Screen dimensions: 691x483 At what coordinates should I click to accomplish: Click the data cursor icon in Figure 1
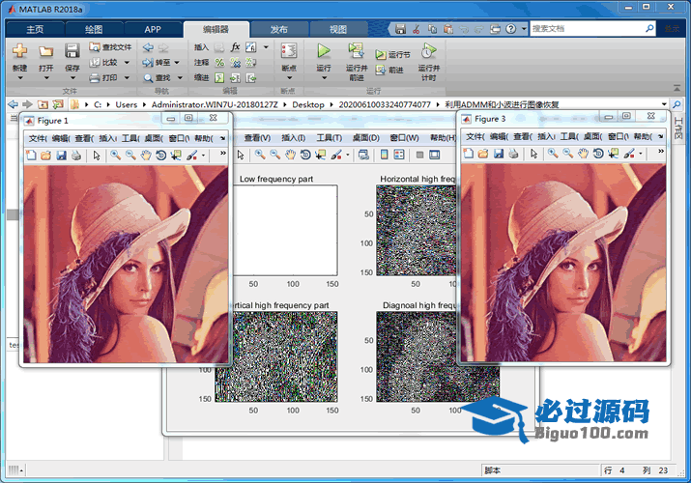click(176, 155)
